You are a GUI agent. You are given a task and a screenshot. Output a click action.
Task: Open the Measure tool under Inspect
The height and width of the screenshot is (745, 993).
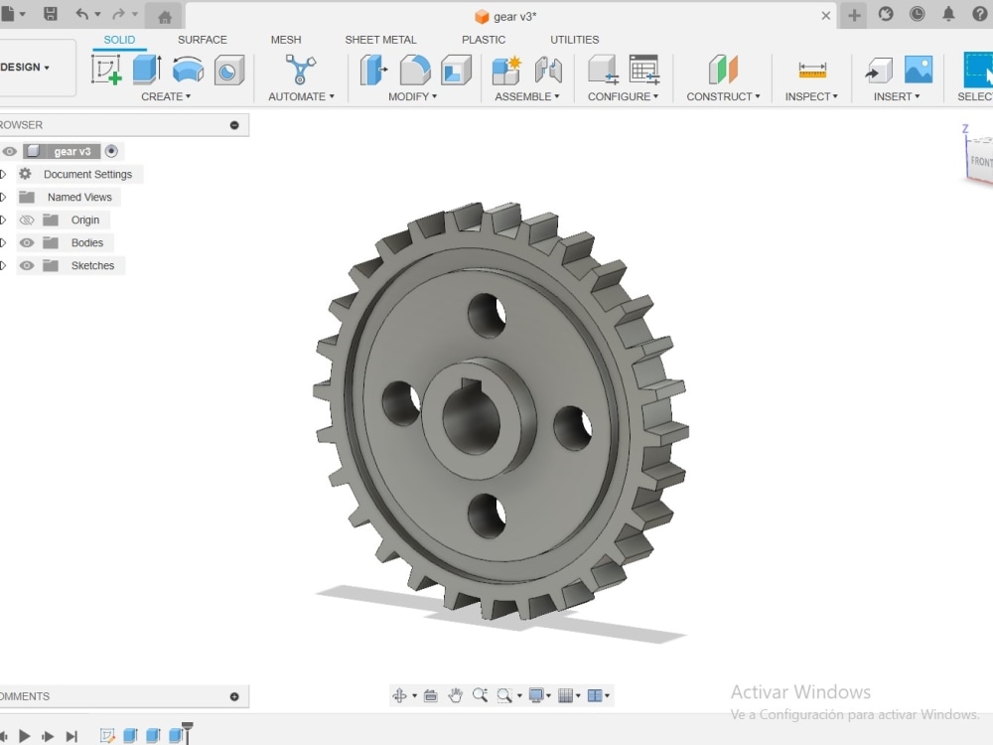pos(810,69)
